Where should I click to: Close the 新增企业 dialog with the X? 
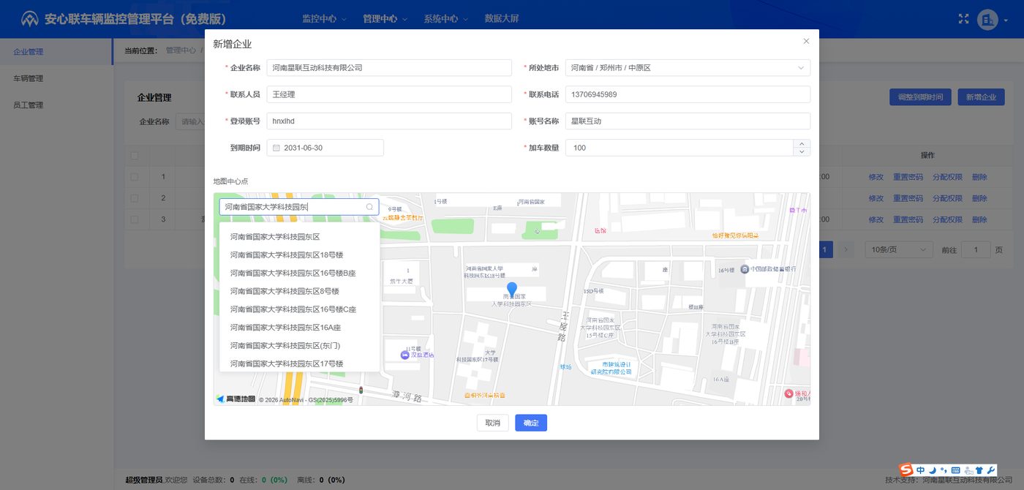click(806, 42)
